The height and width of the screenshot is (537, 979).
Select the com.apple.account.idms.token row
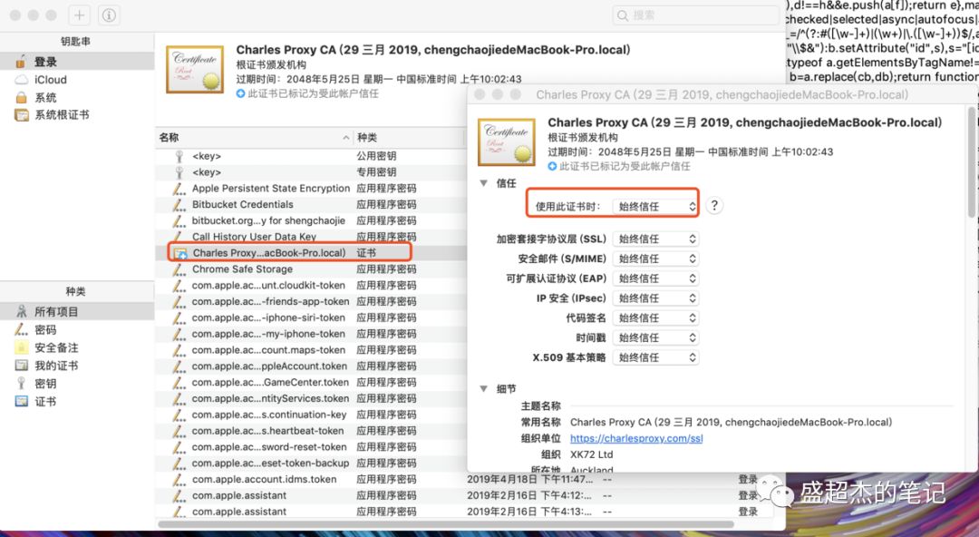465,480
